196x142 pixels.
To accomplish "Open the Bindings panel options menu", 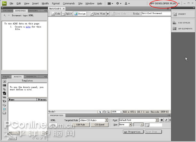I will click(x=45, y=11).
